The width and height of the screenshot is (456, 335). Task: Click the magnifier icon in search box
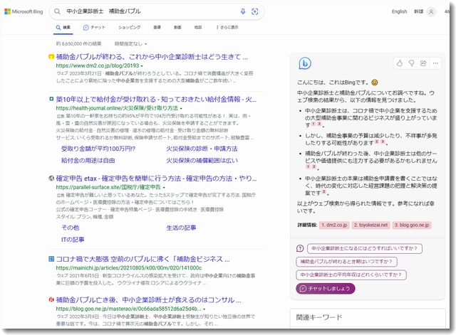click(x=57, y=11)
